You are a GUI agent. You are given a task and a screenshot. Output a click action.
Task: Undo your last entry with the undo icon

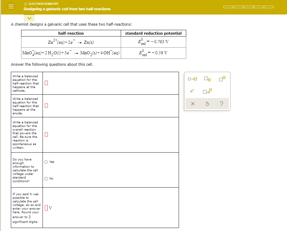207,103
